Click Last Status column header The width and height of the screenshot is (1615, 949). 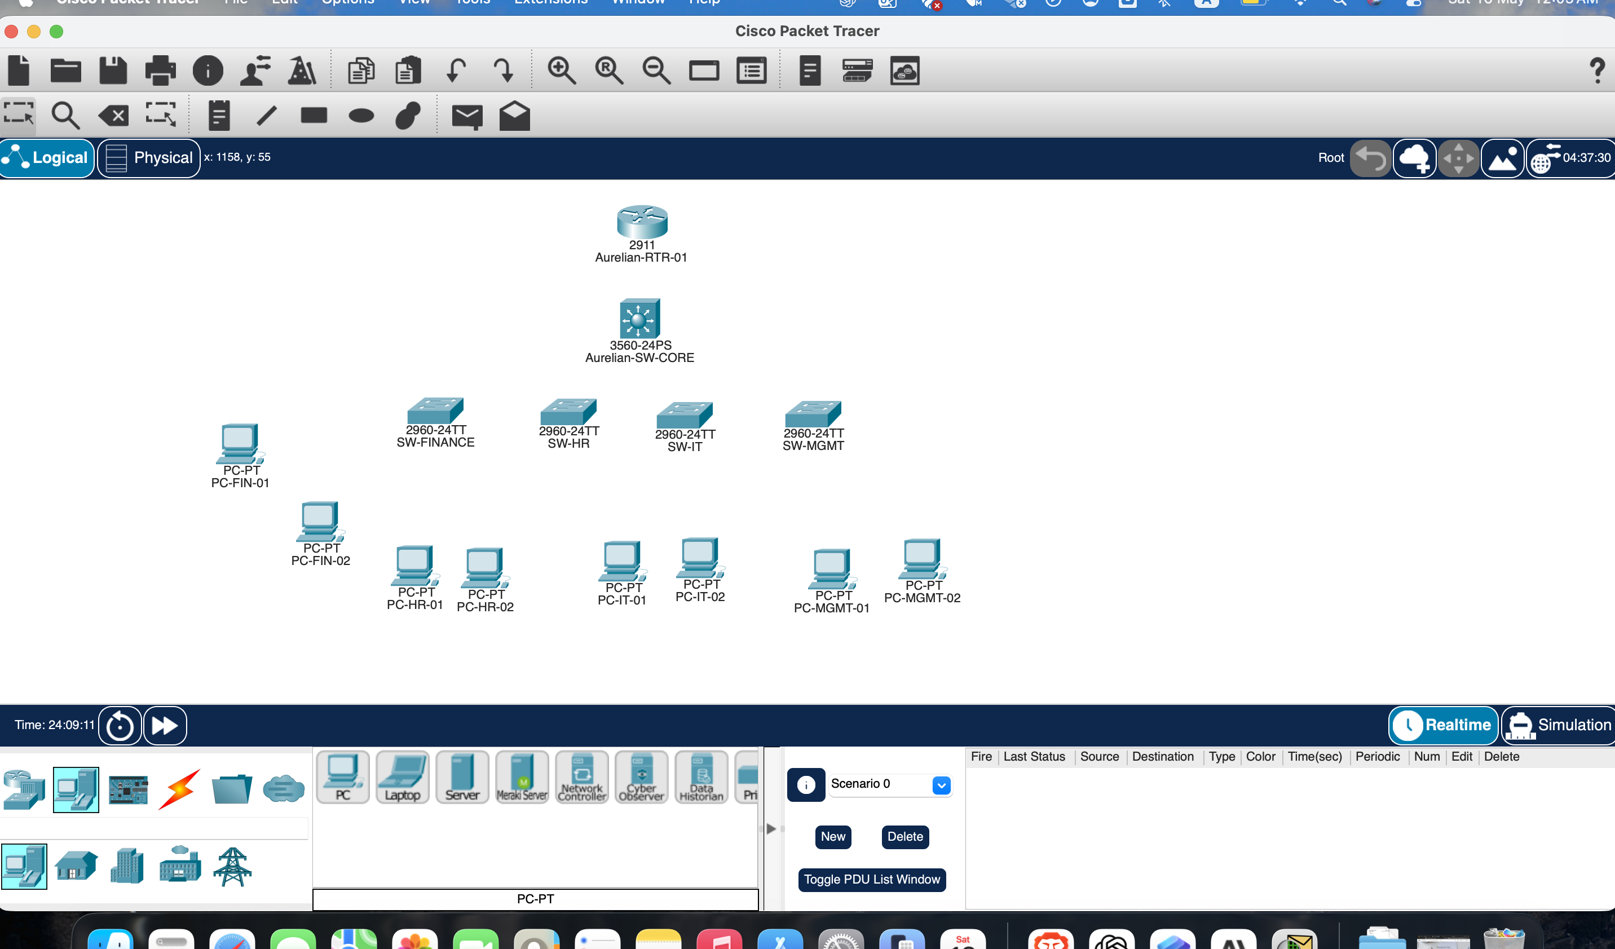(x=1034, y=756)
